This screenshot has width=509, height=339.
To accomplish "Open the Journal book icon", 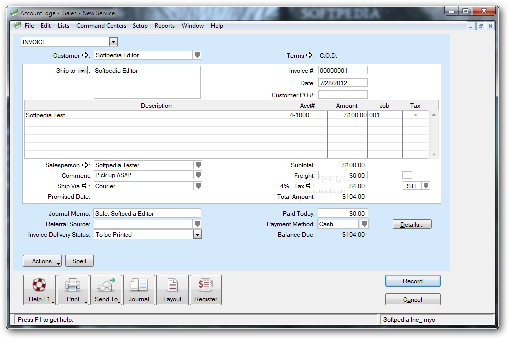I will [x=139, y=290].
